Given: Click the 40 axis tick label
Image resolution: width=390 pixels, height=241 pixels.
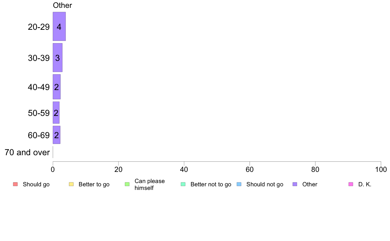Looking at the screenshot, I should tap(184, 170).
